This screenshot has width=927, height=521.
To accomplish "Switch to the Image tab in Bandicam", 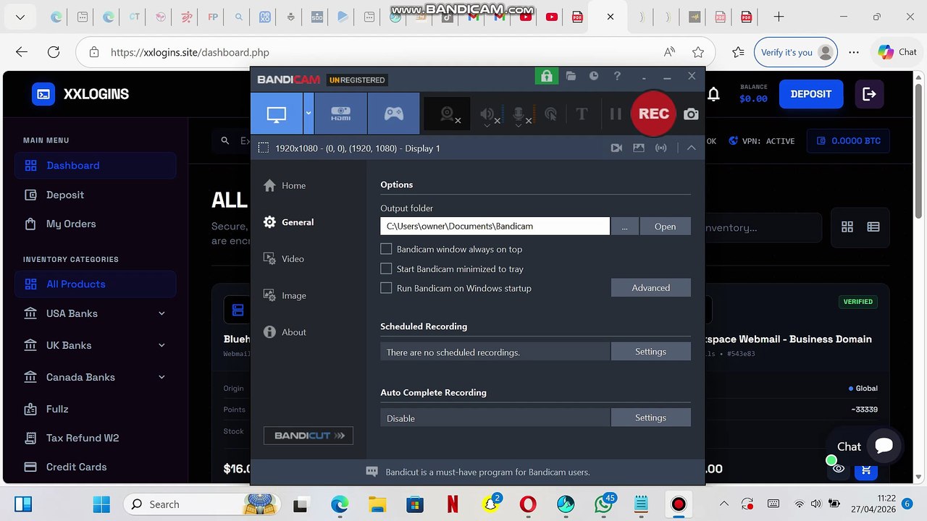I will pyautogui.click(x=285, y=295).
